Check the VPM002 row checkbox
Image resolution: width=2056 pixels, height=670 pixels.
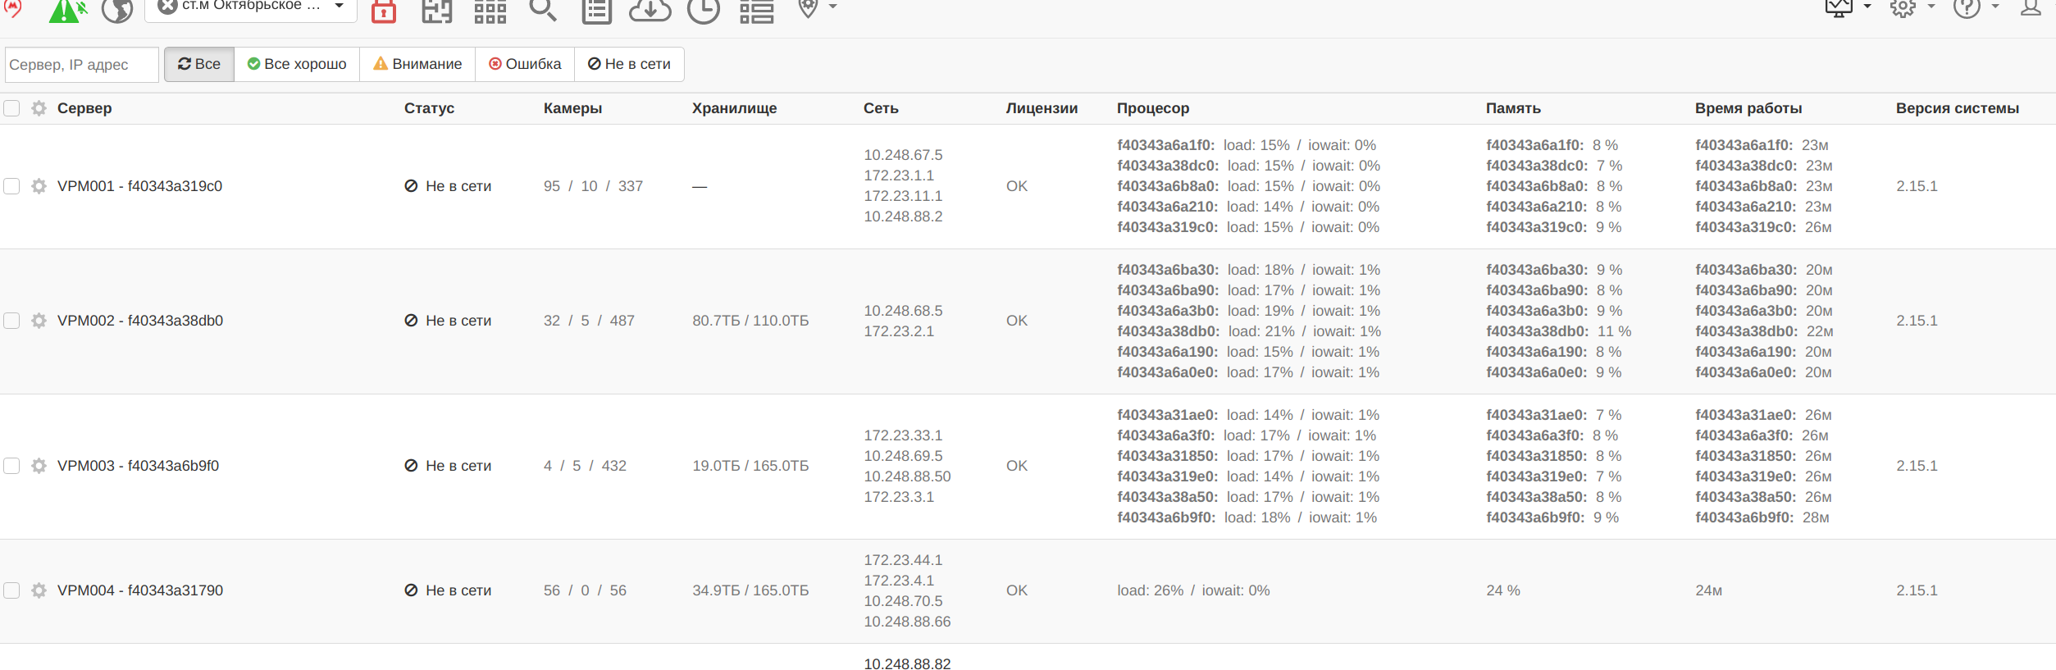tap(11, 321)
